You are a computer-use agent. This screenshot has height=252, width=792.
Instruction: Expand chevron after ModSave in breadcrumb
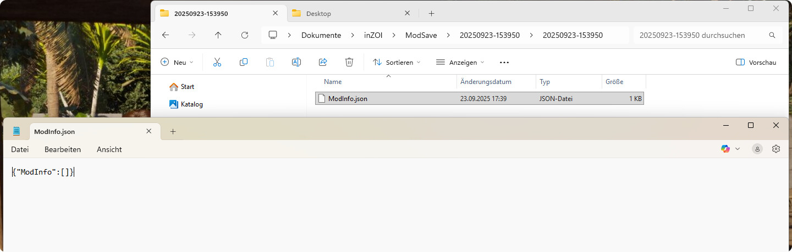coord(448,35)
